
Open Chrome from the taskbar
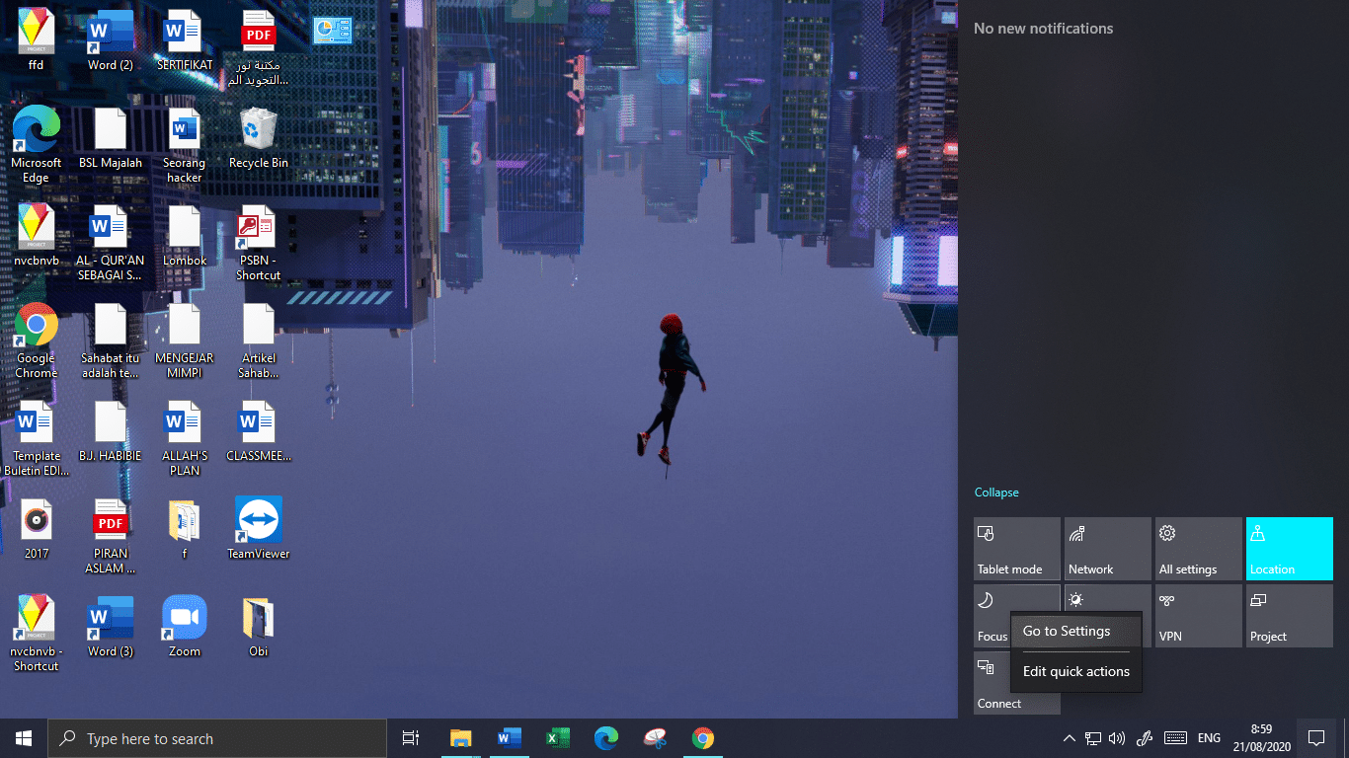point(703,738)
